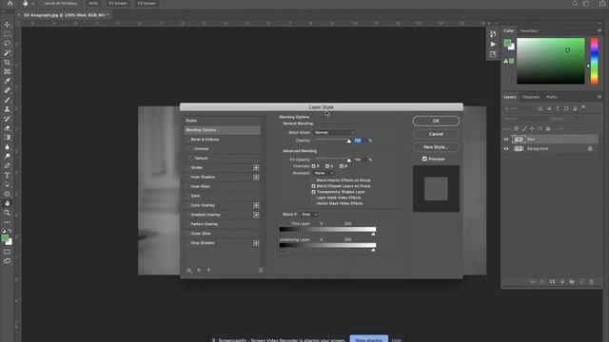
Task: Open Edit Toolbar three-dots icon
Action: 7,222
